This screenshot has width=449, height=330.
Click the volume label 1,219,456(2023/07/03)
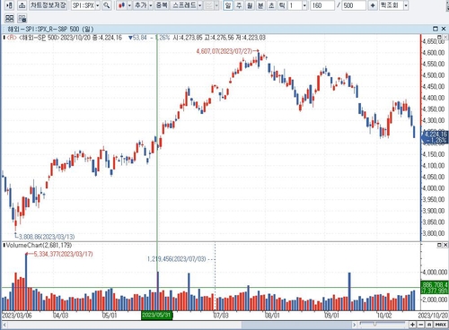pyautogui.click(x=177, y=259)
